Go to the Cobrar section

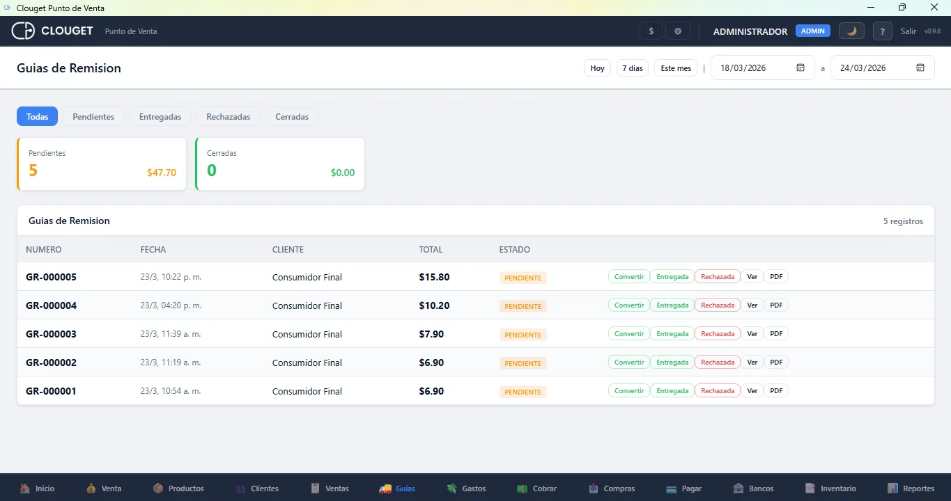tap(536, 488)
